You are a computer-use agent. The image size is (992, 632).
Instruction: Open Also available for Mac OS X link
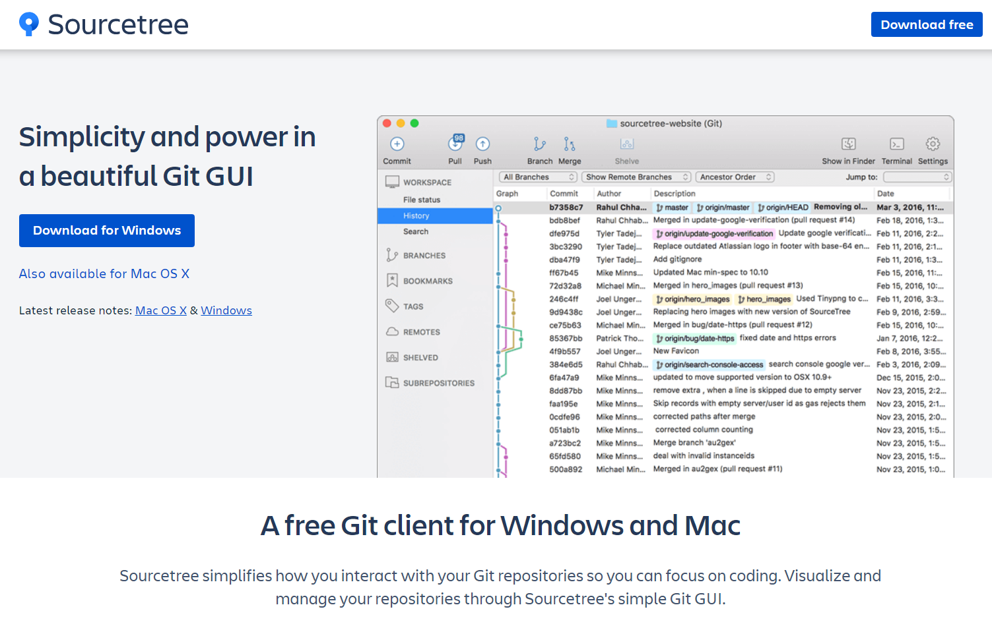click(x=104, y=273)
